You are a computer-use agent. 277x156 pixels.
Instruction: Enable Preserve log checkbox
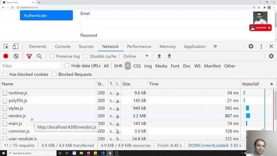[x=52, y=56]
